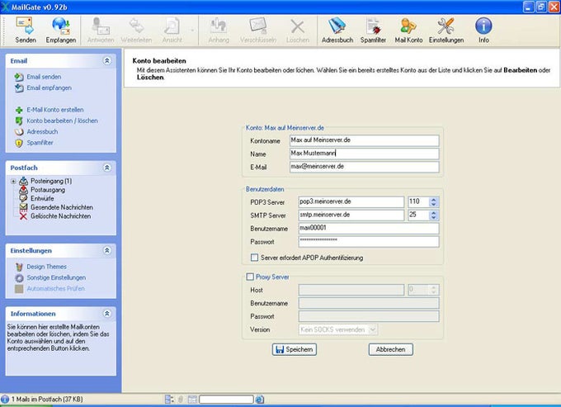Open Design Themes settings link

click(48, 267)
